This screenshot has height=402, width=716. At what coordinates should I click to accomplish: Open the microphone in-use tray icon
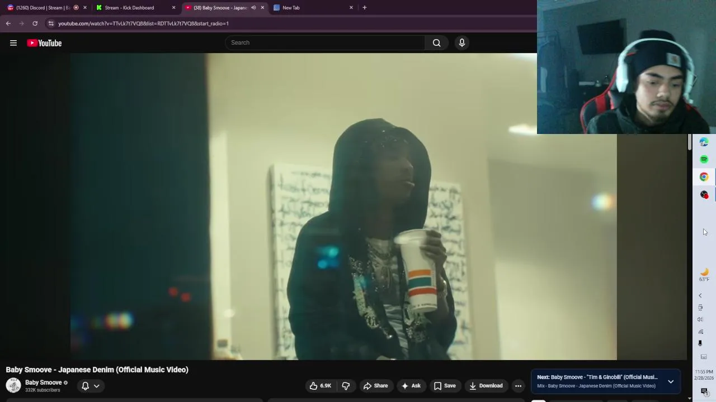tap(700, 343)
